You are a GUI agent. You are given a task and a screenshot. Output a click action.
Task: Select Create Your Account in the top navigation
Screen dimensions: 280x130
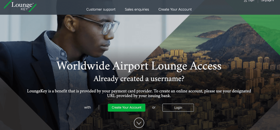(x=175, y=10)
